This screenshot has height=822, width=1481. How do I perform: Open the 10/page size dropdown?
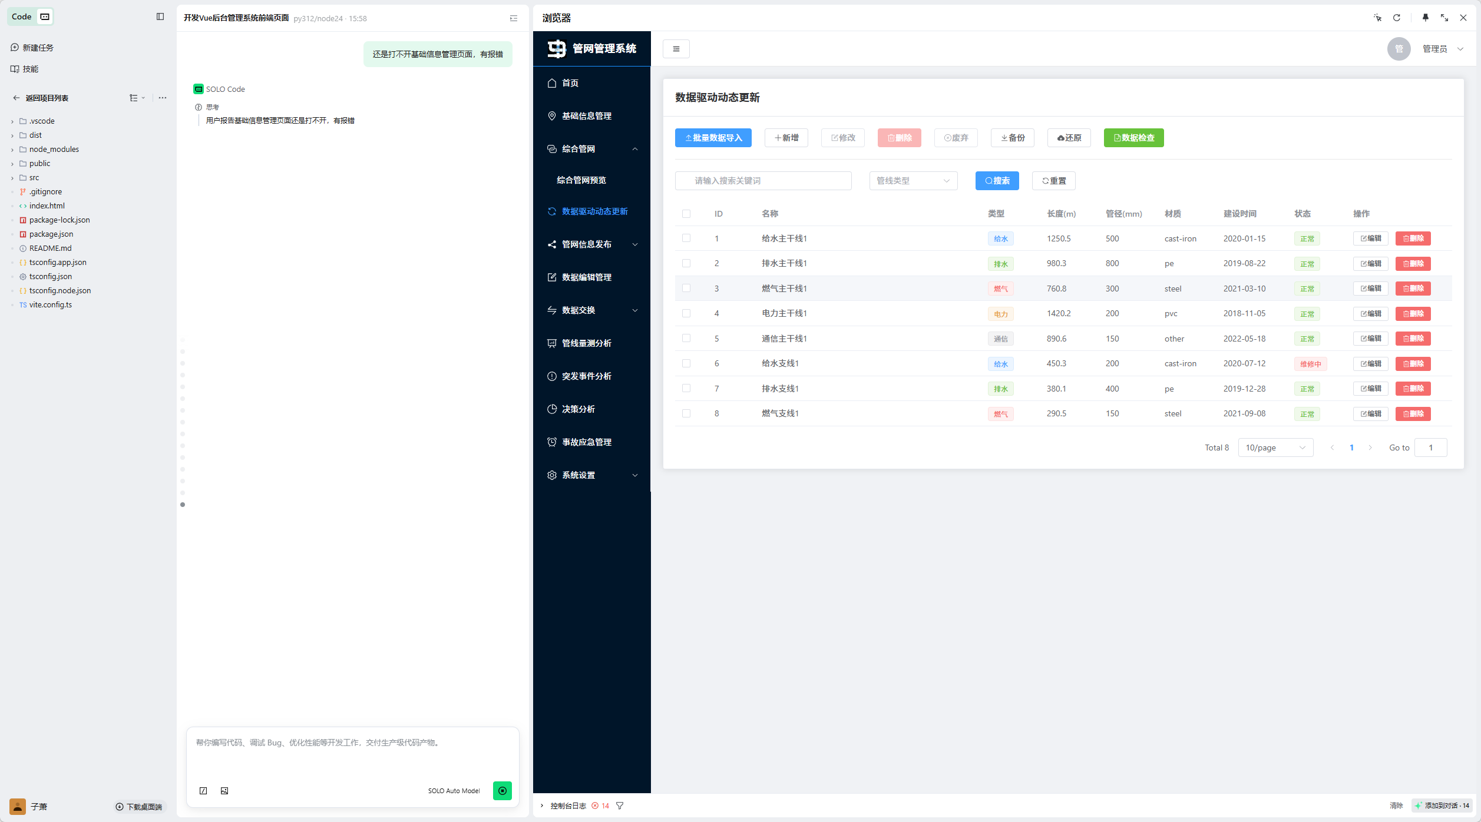tap(1275, 448)
